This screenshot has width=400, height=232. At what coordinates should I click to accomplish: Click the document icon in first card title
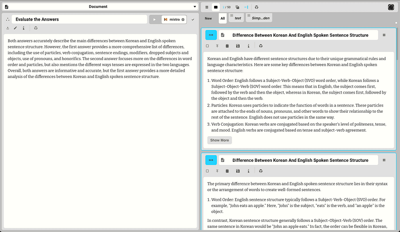click(x=223, y=35)
